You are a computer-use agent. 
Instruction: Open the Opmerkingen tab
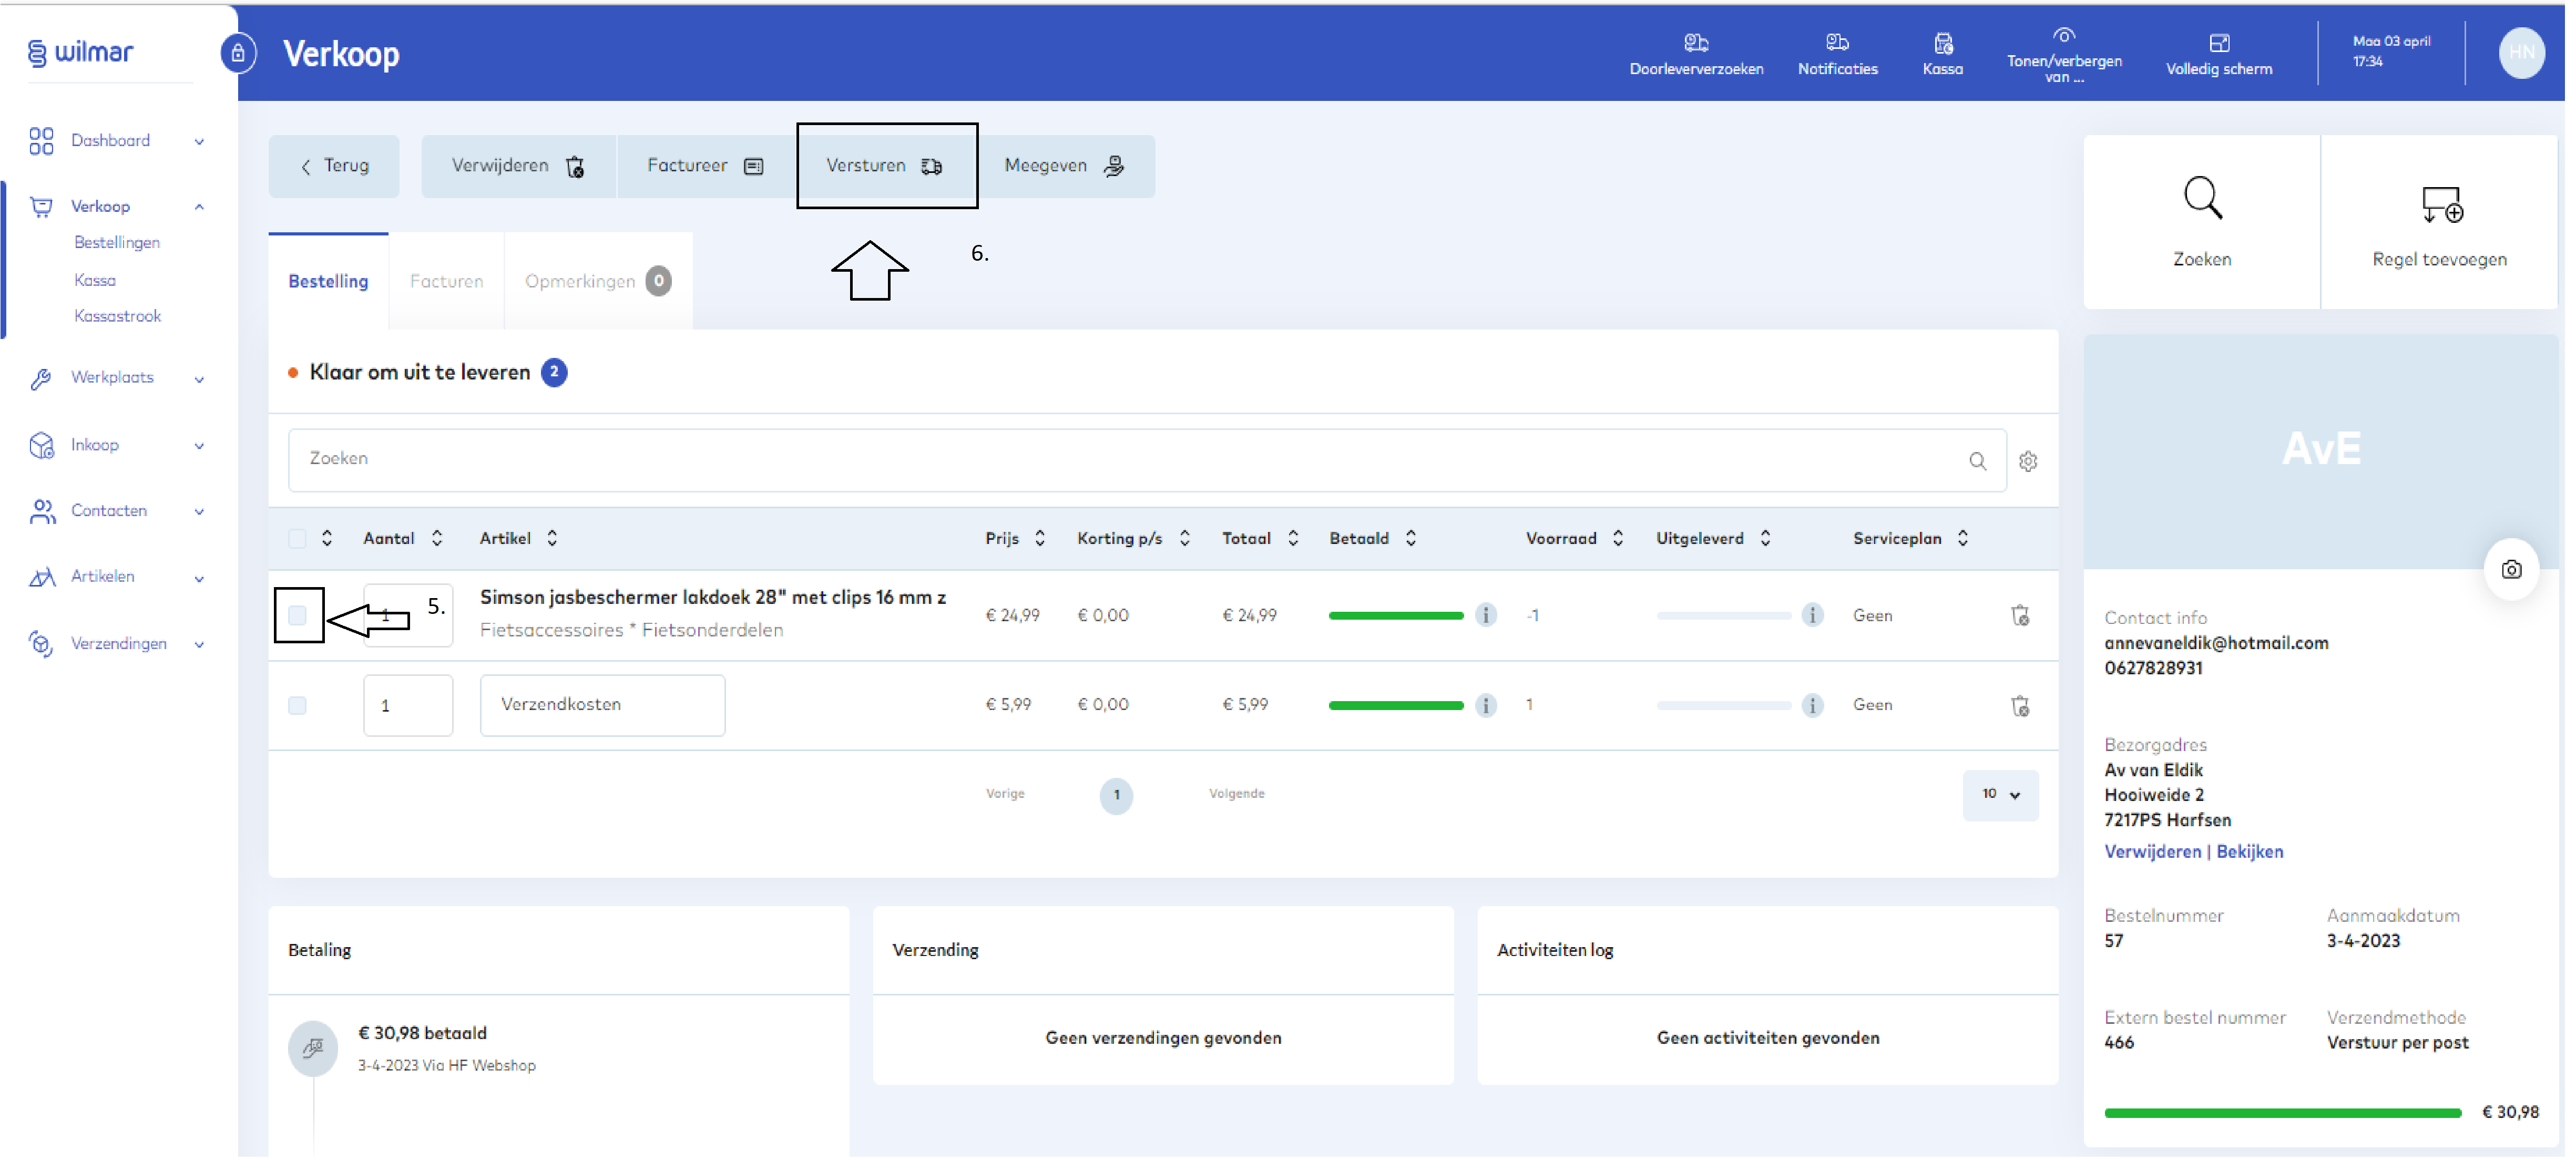601,282
